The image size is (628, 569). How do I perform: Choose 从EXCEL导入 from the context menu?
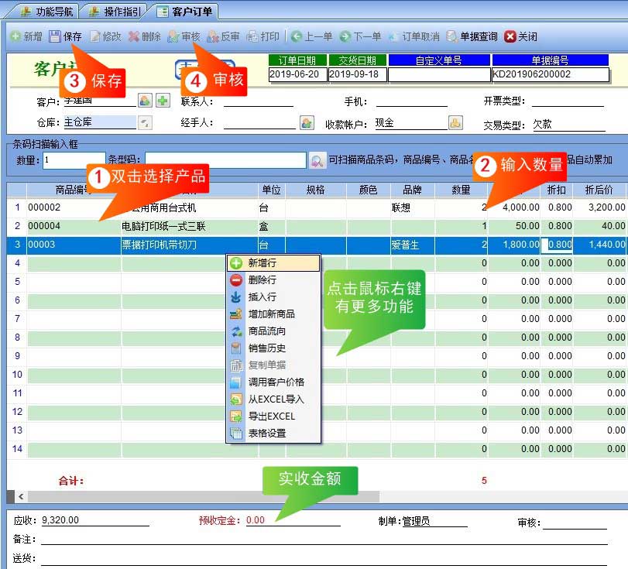pyautogui.click(x=273, y=399)
